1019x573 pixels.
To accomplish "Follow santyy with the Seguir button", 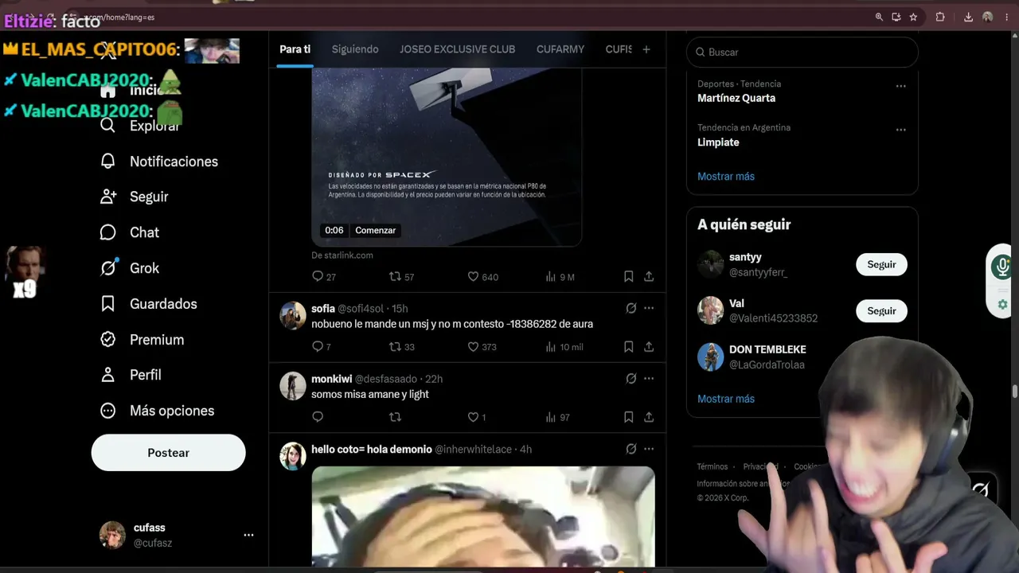I will pos(881,264).
